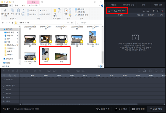Click the address bar refresh icon
The width and height of the screenshot is (166, 113).
pos(72,23)
